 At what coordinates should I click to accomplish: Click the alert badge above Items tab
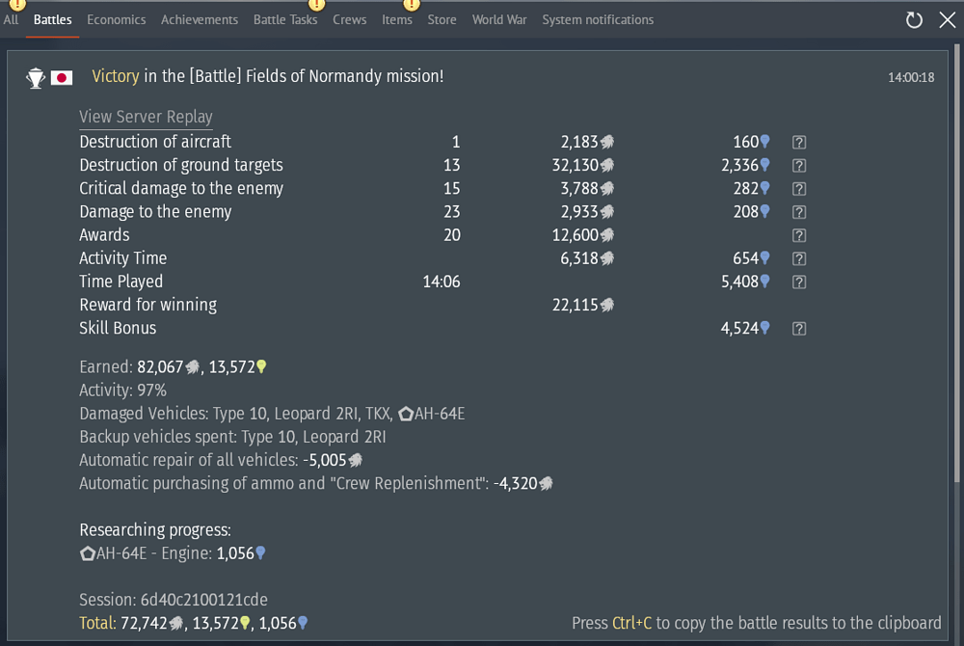click(412, 5)
